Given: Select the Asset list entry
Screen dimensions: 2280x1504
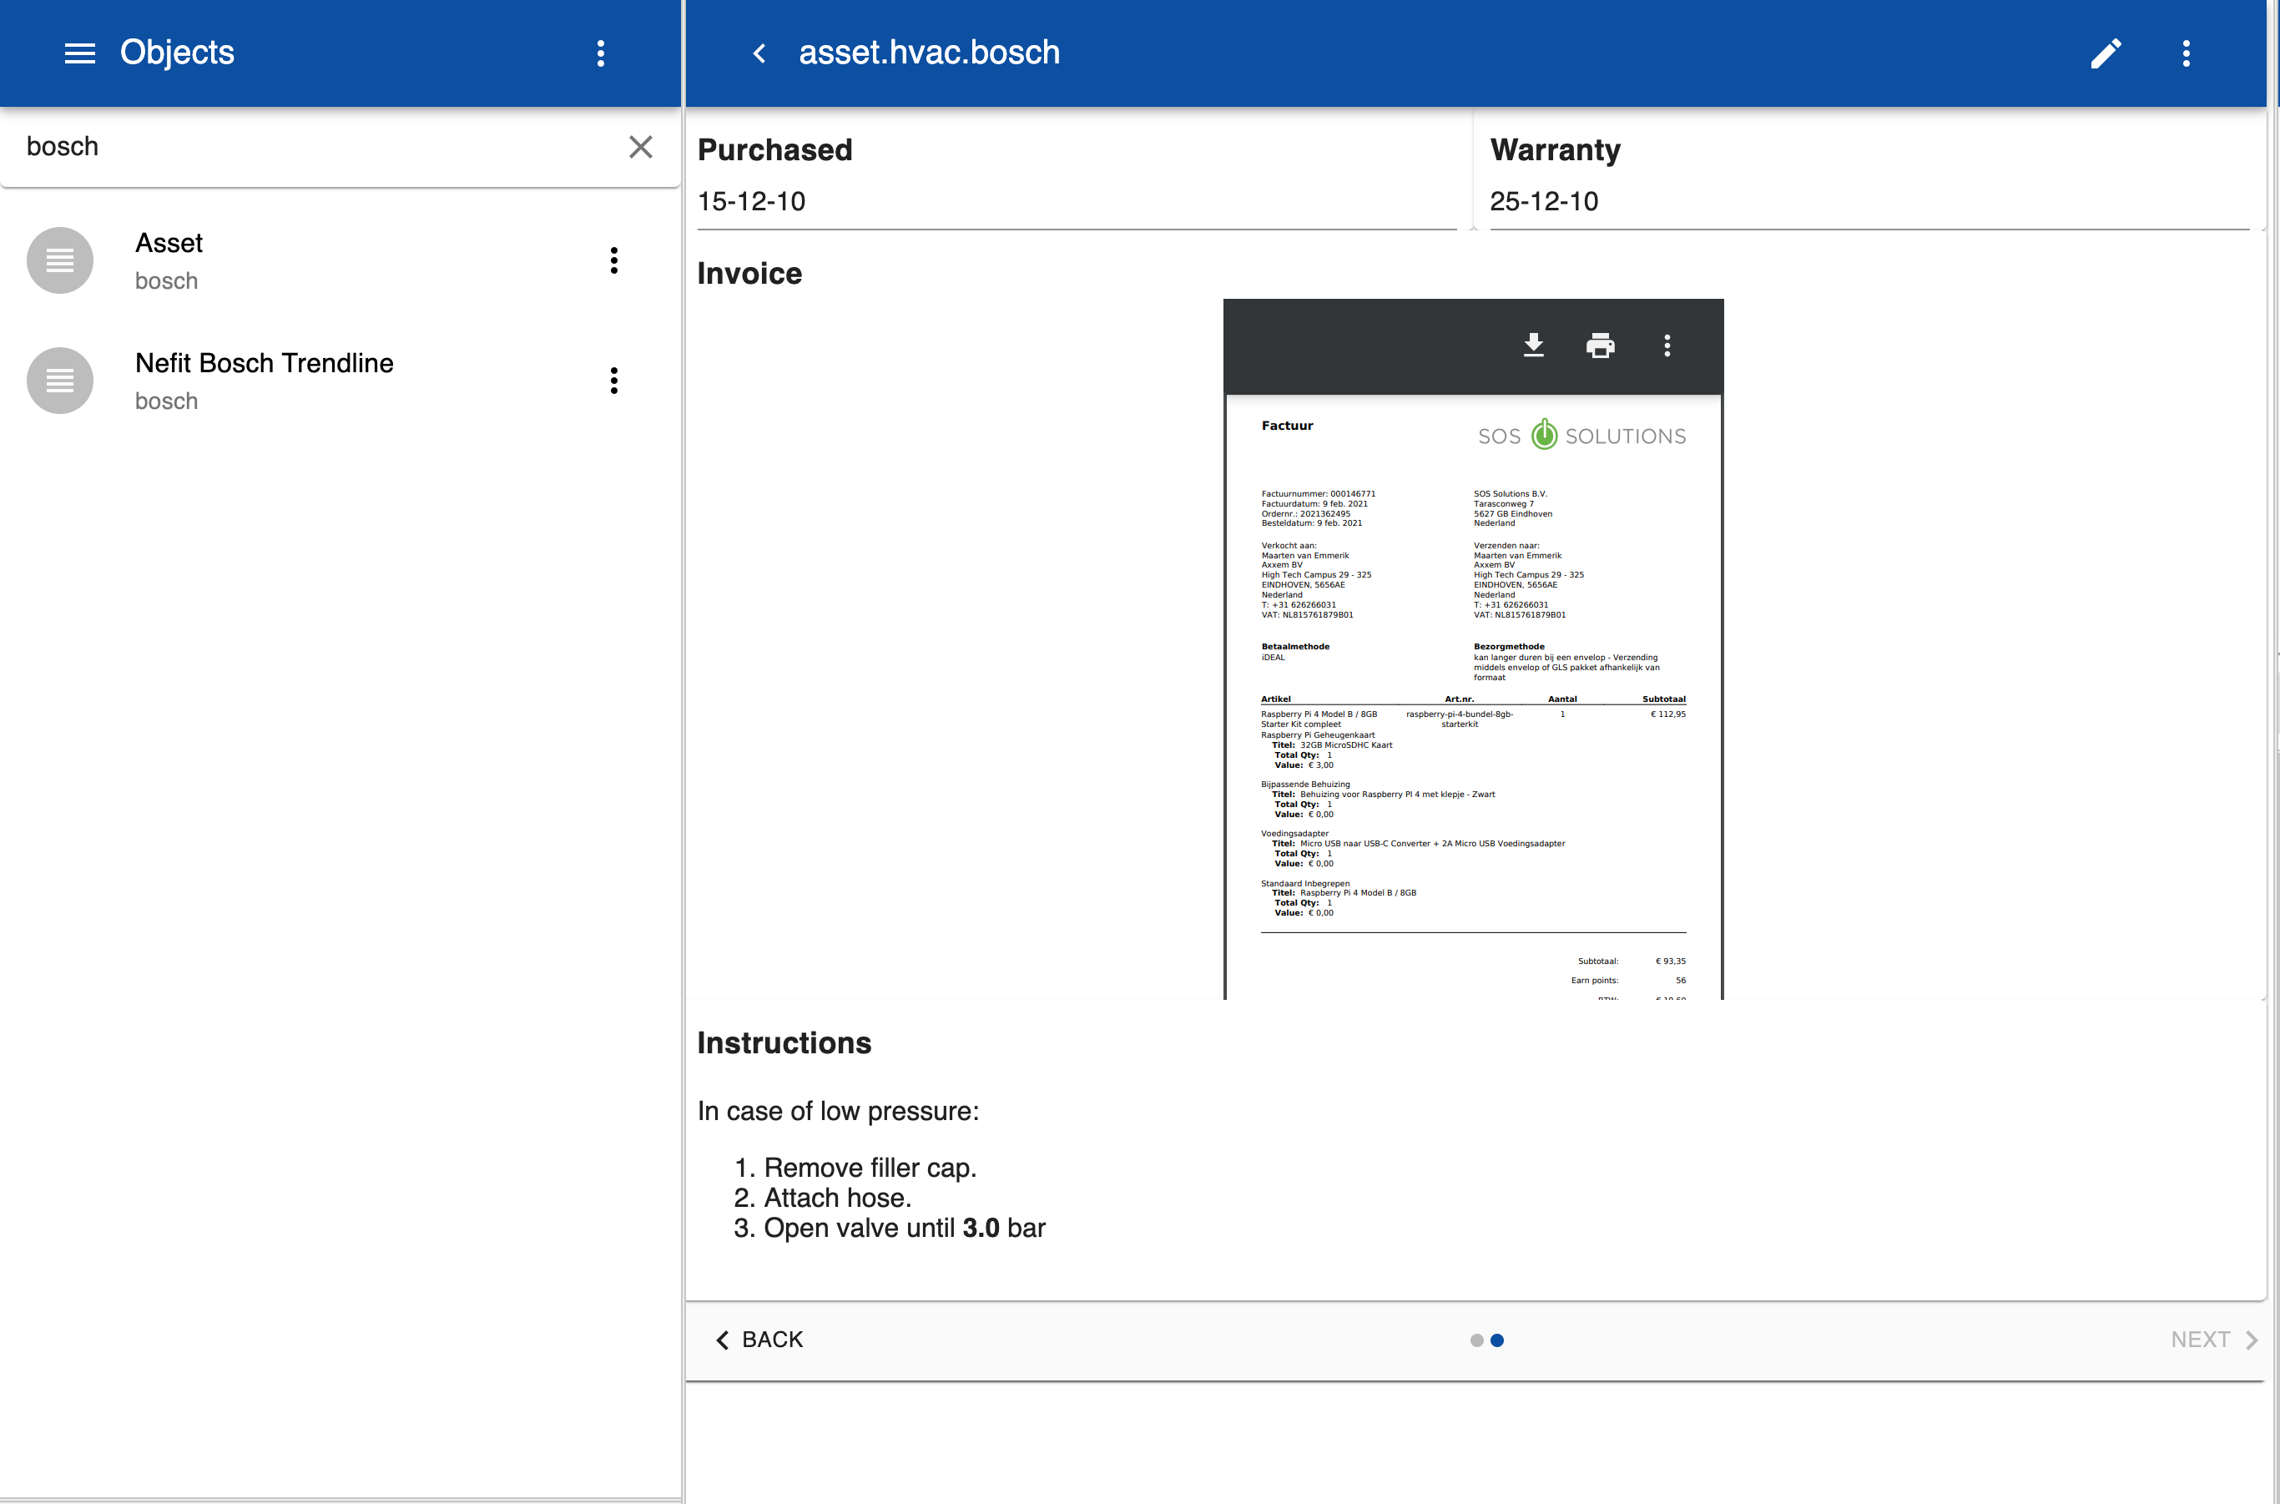Looking at the screenshot, I should click(x=340, y=261).
